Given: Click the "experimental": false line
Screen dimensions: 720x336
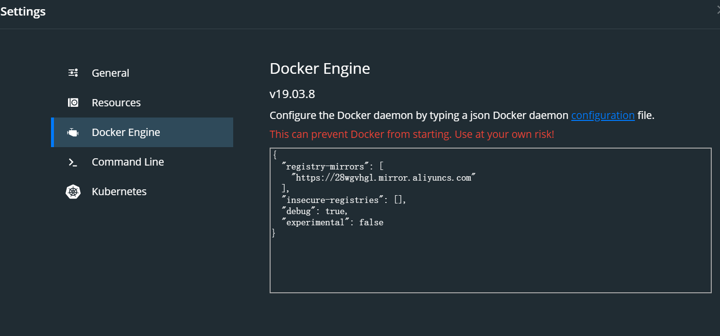Looking at the screenshot, I should click(332, 222).
